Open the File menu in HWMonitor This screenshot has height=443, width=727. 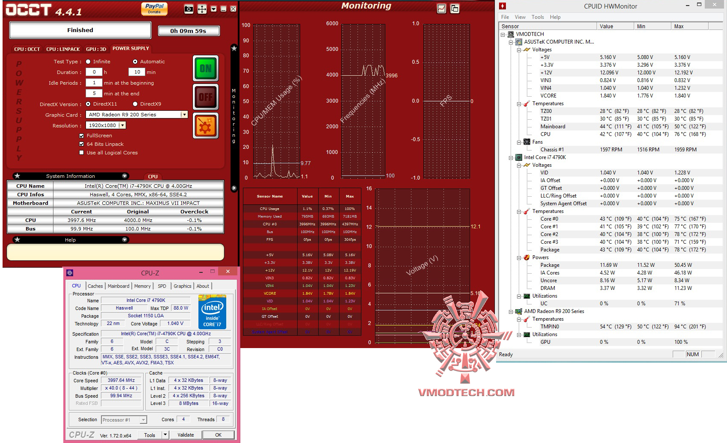point(505,17)
